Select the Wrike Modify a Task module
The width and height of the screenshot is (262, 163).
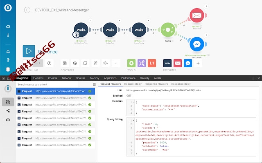click(x=110, y=30)
